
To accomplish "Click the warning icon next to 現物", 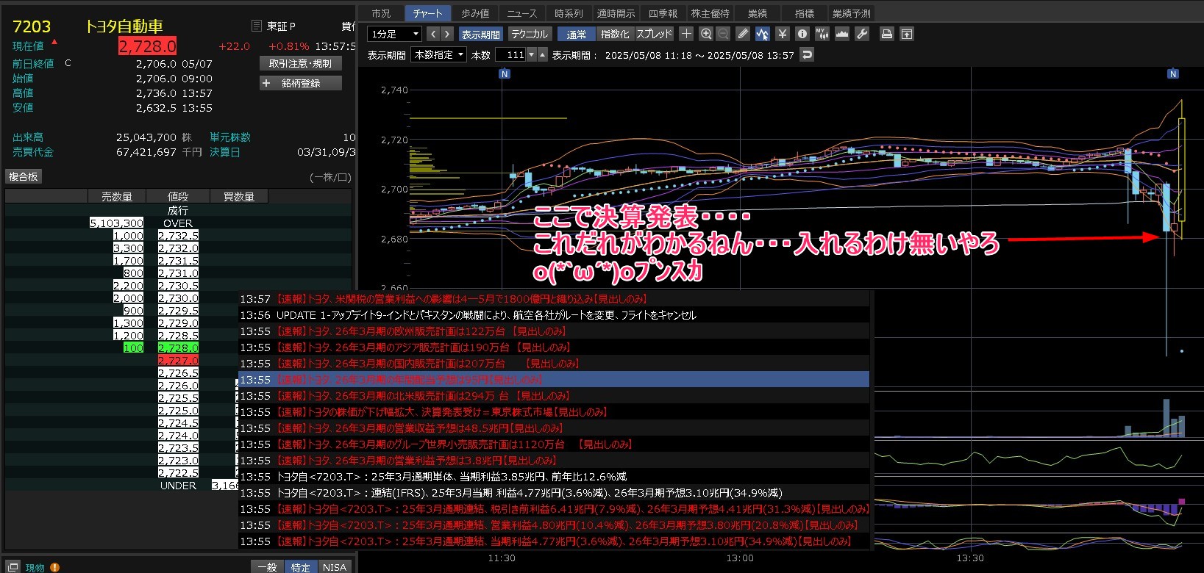I will point(55,567).
